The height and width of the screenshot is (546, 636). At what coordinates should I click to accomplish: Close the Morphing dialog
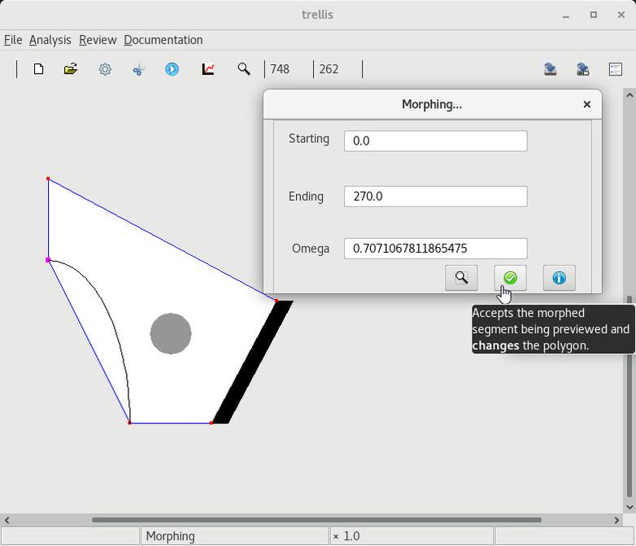click(x=586, y=104)
